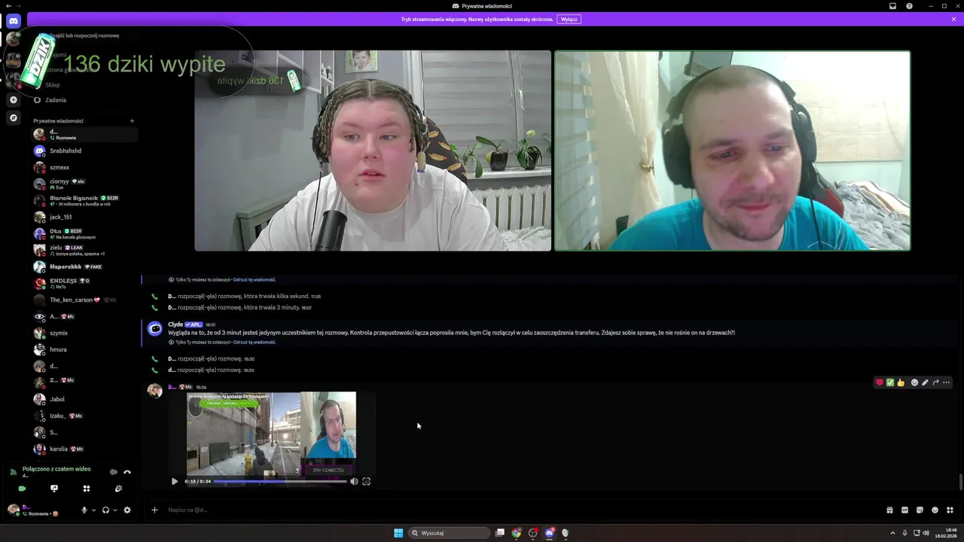
Task: Open conversation with zielu
Action: [84, 250]
